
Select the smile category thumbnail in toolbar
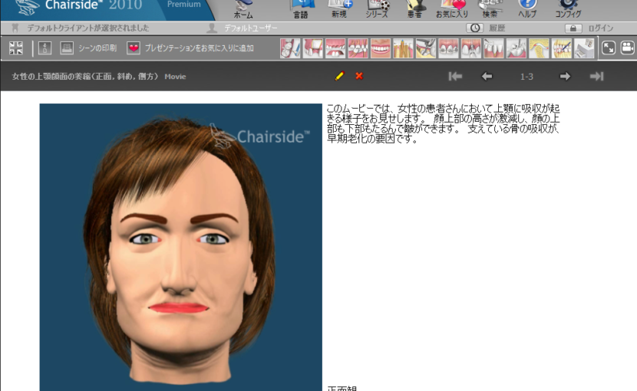(x=381, y=48)
